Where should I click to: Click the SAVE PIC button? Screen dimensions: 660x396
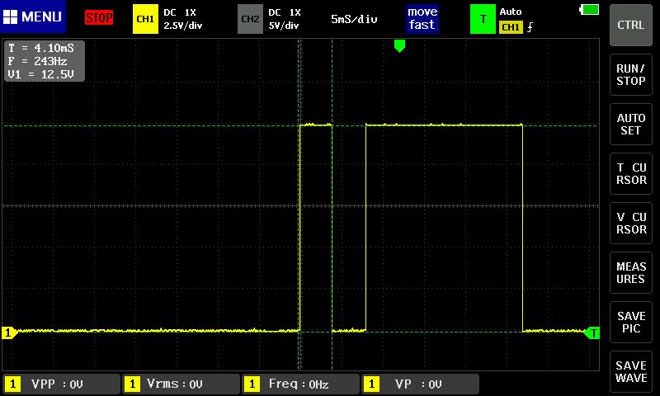(x=630, y=322)
